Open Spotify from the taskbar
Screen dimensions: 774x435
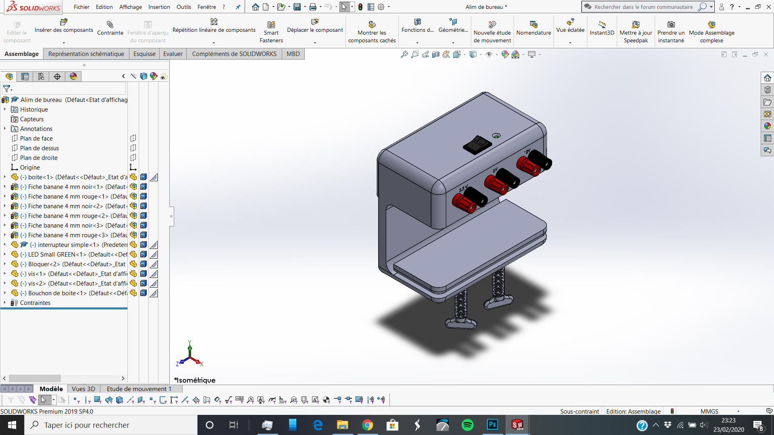tap(467, 425)
